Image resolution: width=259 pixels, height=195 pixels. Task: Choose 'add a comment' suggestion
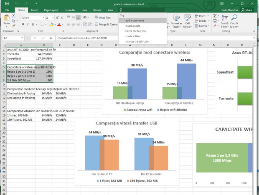142,20
